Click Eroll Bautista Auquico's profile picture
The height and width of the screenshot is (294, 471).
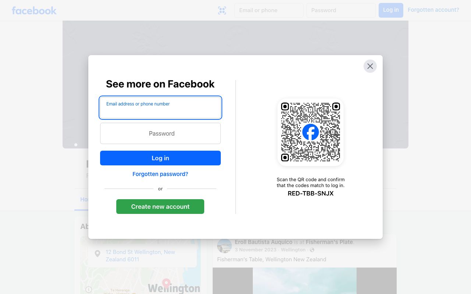[224, 246]
